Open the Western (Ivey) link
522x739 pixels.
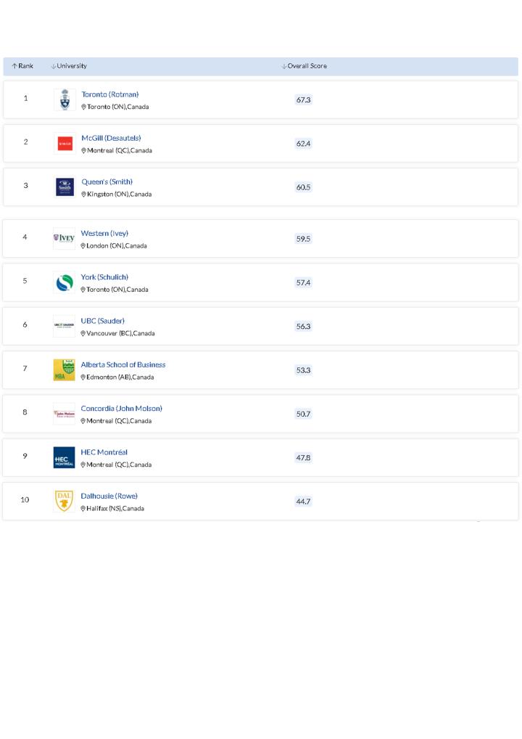[104, 233]
